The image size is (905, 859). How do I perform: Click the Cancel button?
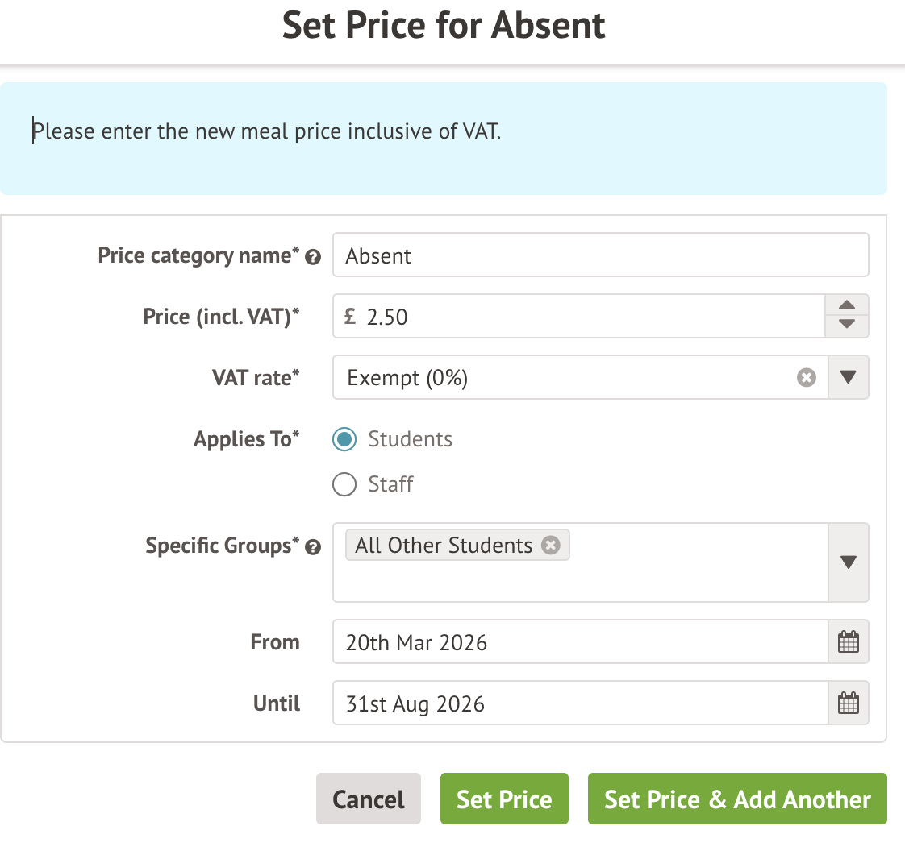369,799
